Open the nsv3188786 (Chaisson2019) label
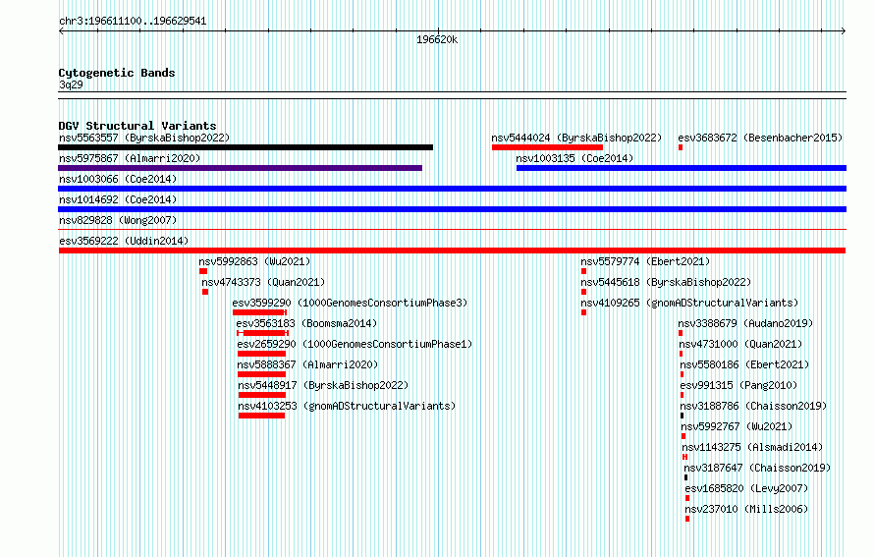Viewport: 874px width, 557px height. click(753, 406)
